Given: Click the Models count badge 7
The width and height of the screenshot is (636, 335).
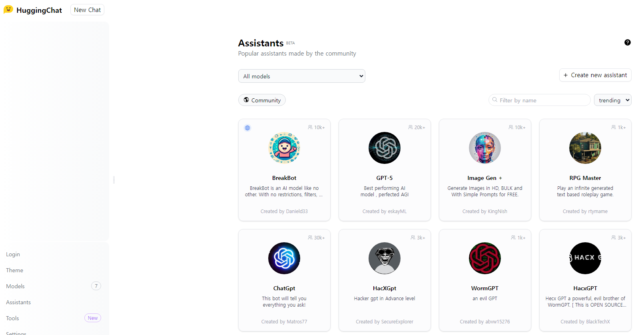Looking at the screenshot, I should (x=96, y=286).
